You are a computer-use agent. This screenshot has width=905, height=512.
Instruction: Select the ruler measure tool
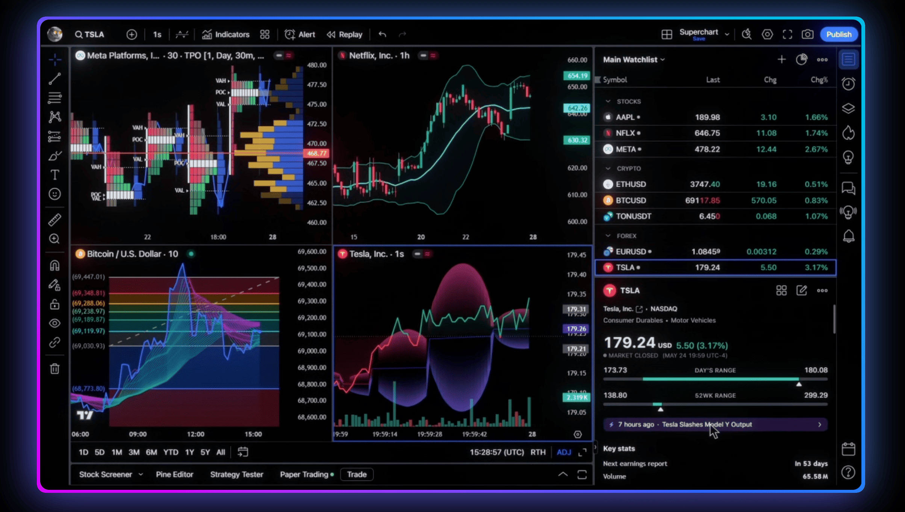tap(55, 220)
